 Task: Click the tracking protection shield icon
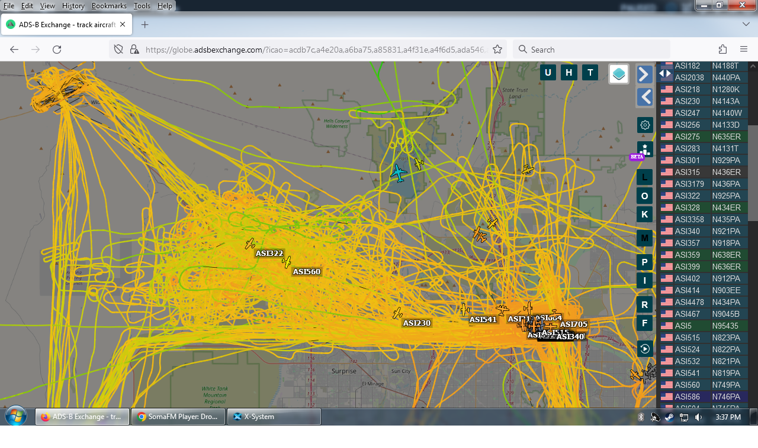[118, 50]
